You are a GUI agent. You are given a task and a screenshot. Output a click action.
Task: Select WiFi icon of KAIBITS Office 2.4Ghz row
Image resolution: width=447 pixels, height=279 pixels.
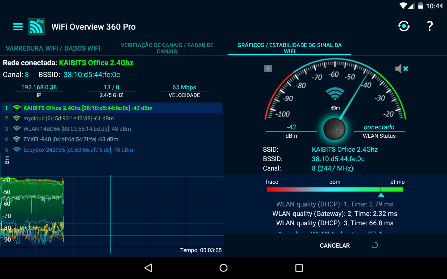[x=17, y=108]
